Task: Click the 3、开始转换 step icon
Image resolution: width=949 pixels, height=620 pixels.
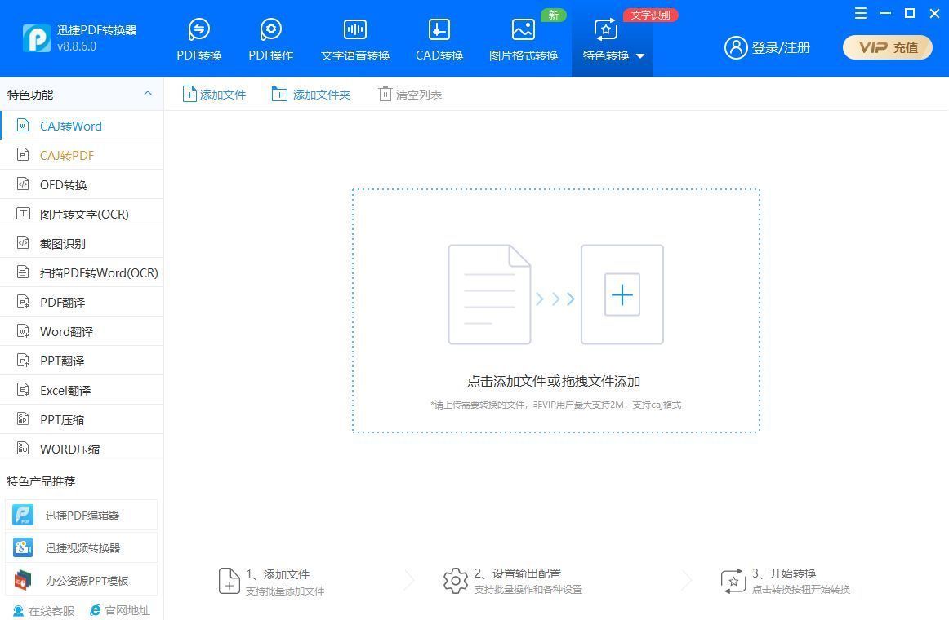Action: coord(733,581)
